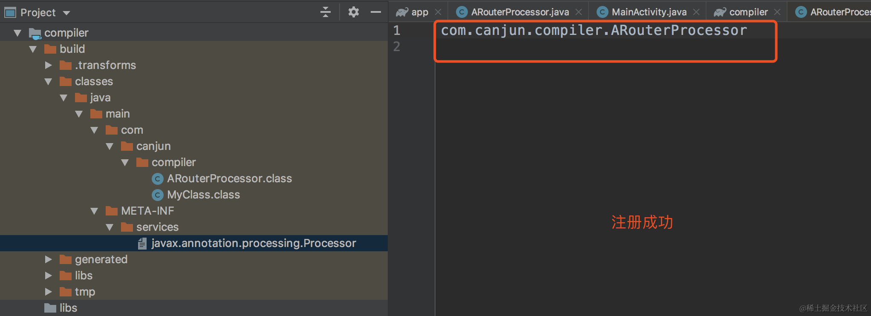871x316 pixels.
Task: Click the gradle elephant icon on compiler tab
Action: click(720, 12)
